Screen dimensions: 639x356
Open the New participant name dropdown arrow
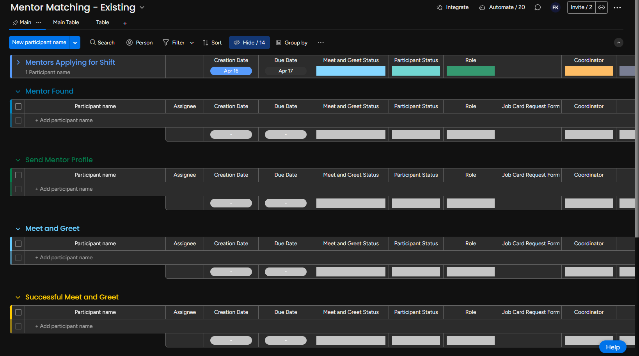pos(75,43)
